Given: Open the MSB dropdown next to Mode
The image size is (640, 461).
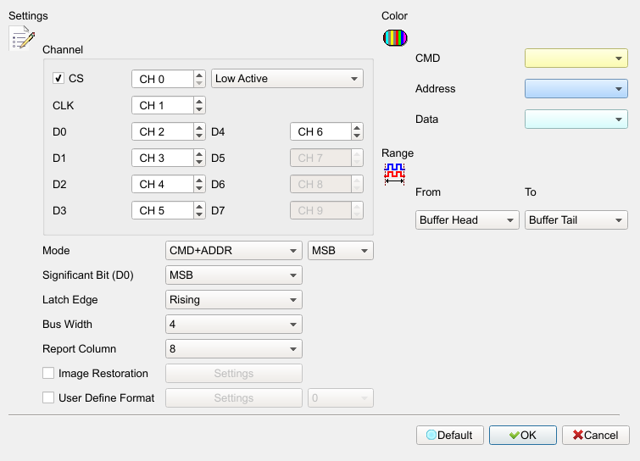Looking at the screenshot, I should coord(341,250).
